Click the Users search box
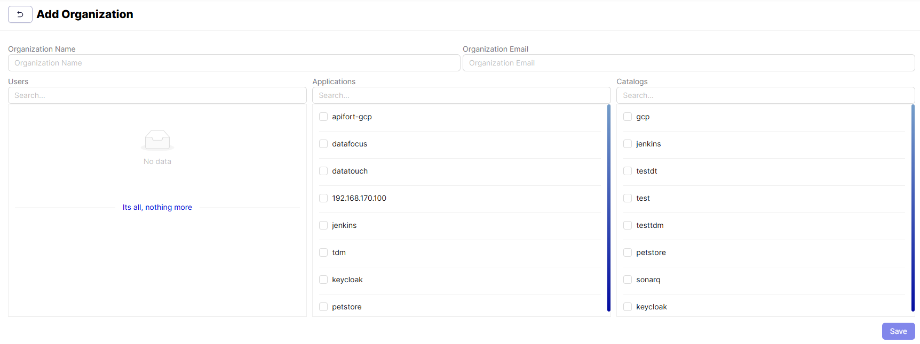920x344 pixels. click(157, 95)
